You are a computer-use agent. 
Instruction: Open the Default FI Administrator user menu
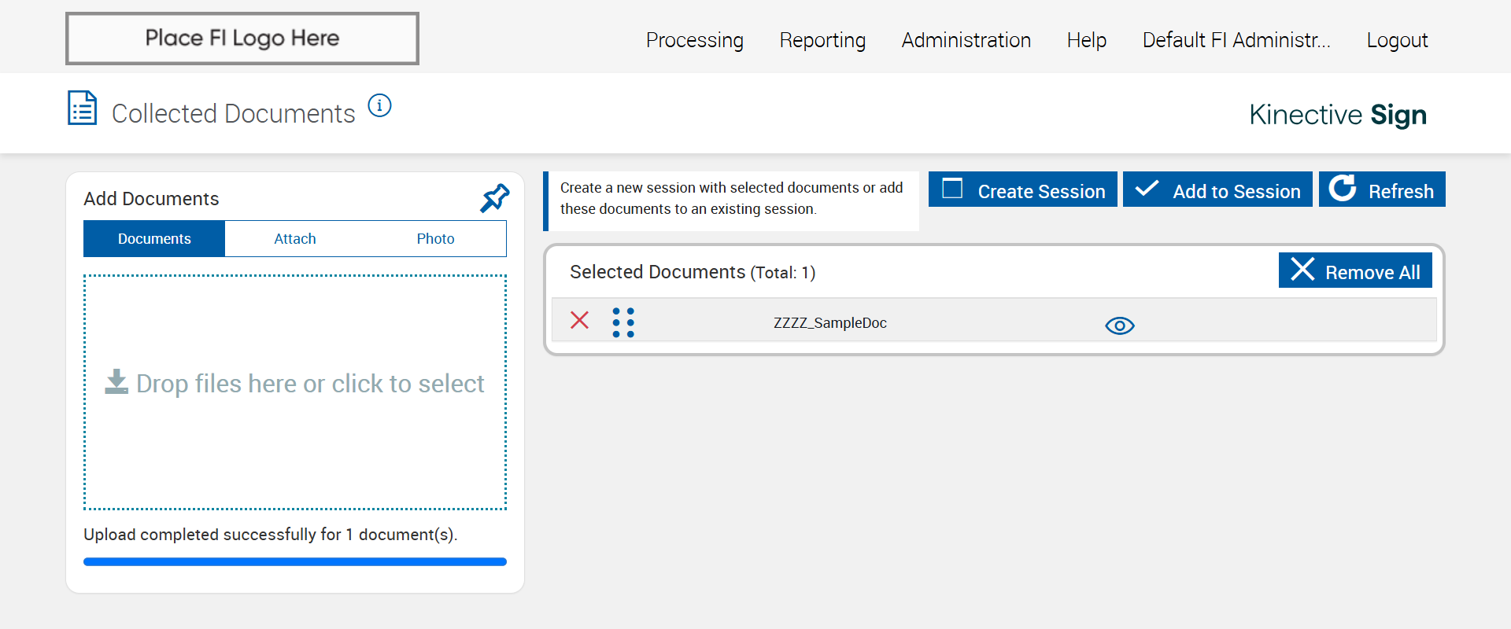point(1236,40)
